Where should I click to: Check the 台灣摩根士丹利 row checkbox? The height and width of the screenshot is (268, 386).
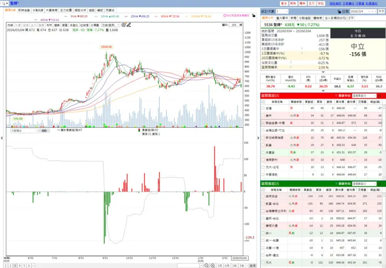pos(263,211)
